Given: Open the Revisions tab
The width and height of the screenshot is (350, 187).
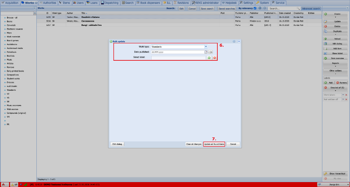Looking at the screenshot, I should click(181, 3).
